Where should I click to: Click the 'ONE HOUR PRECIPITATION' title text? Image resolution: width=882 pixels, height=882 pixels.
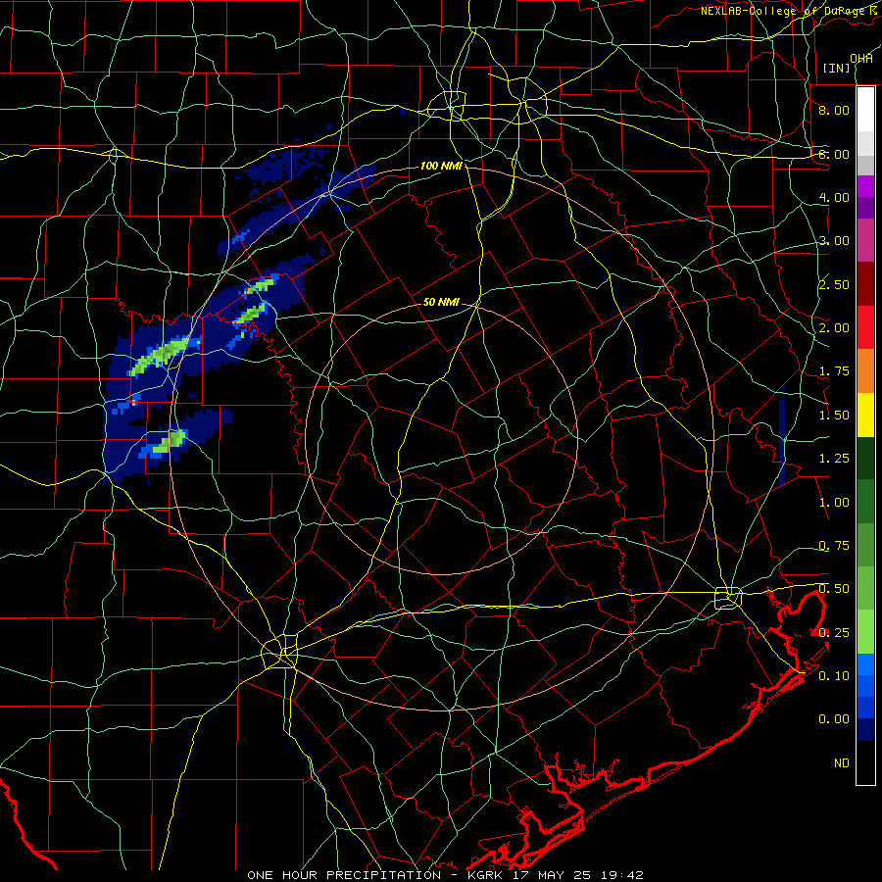click(x=344, y=875)
